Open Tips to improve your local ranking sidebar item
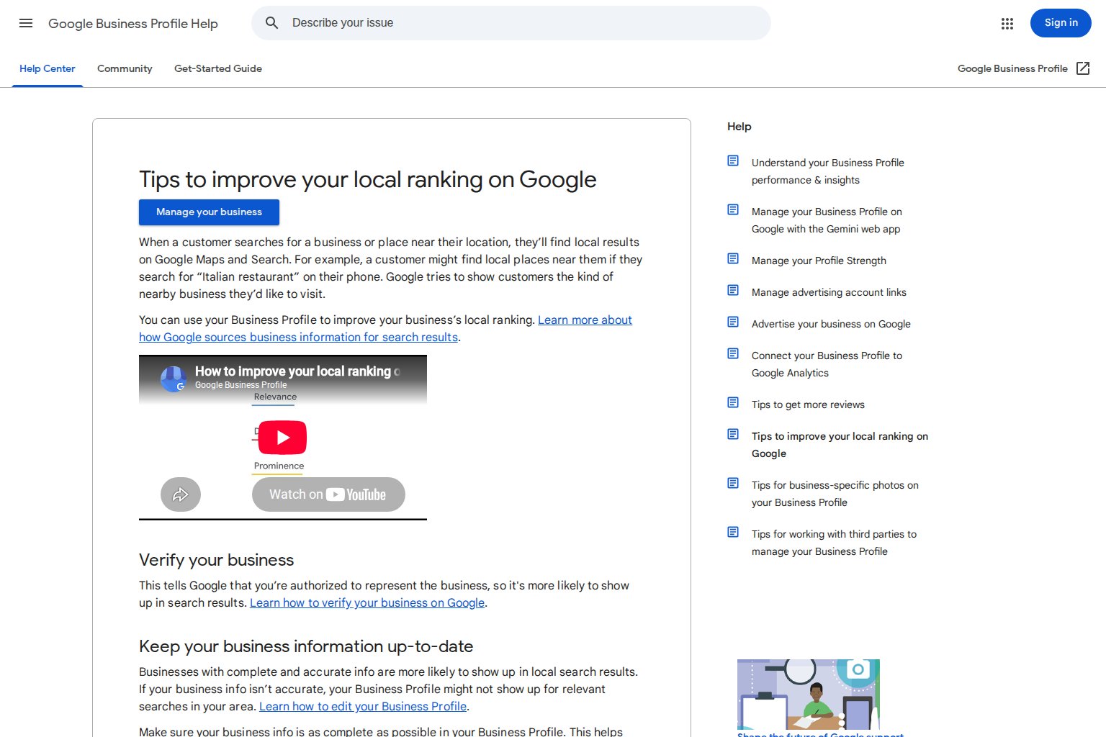 click(840, 445)
